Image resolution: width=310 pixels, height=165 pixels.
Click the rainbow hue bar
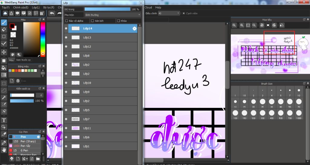pyautogui.click(x=43, y=39)
